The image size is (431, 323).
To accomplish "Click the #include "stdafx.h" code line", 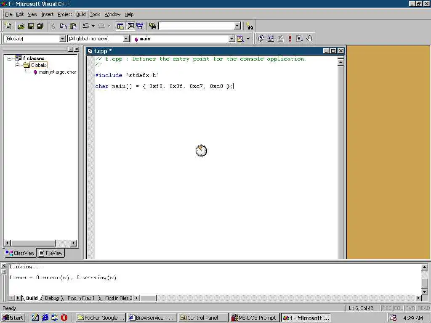I will (x=127, y=75).
